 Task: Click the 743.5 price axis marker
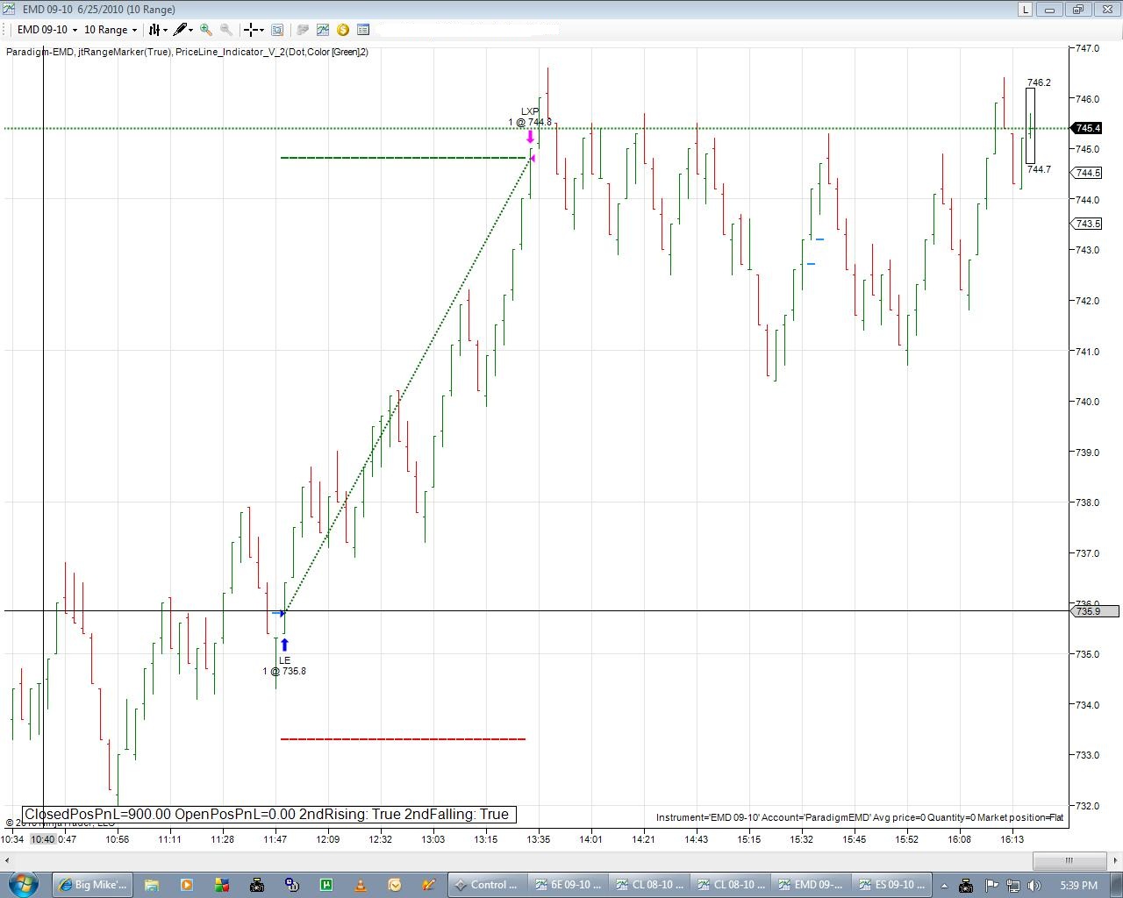[1088, 224]
